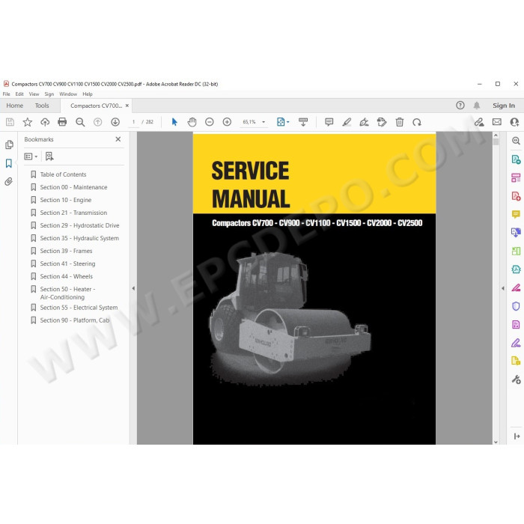Open the More Tools wrench icon
Screen dimensions: 524x524
coord(516,380)
